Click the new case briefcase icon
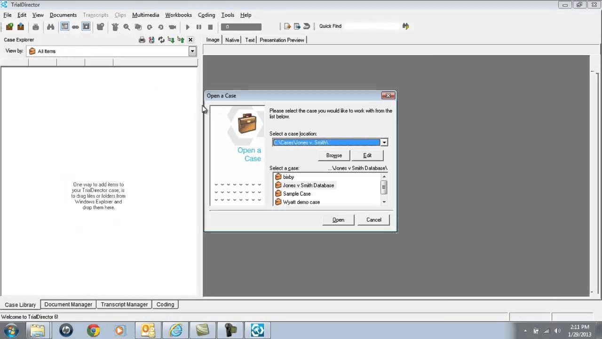The width and height of the screenshot is (602, 339). pyautogui.click(x=9, y=27)
